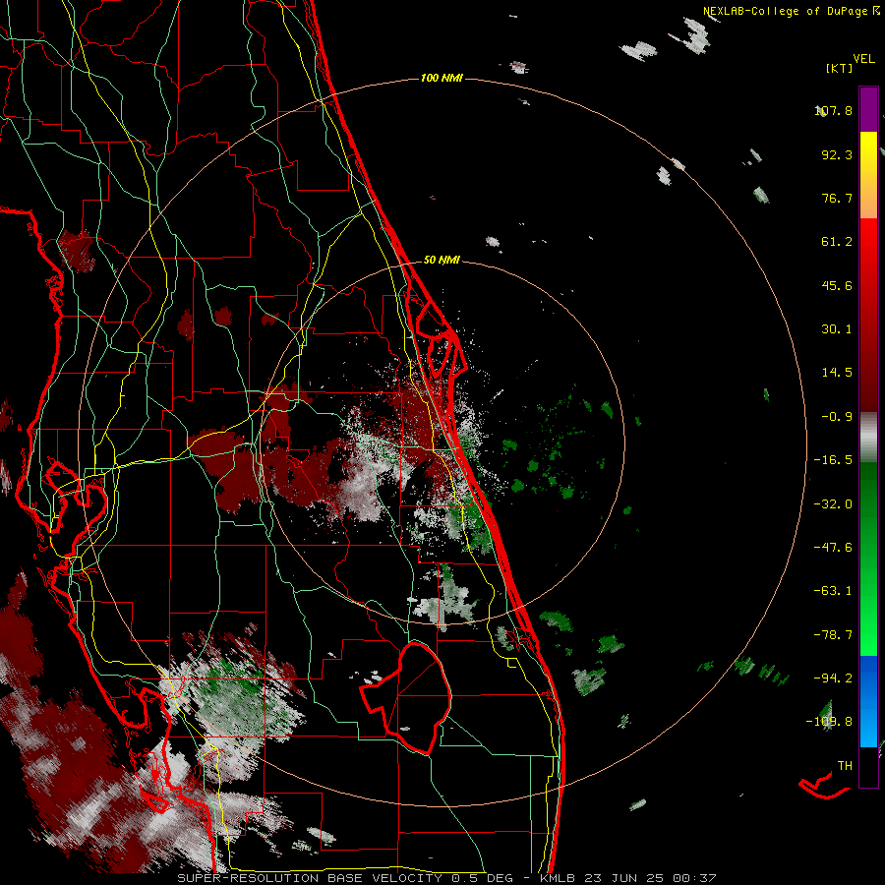The height and width of the screenshot is (885, 885).
Task: Select the 100 NMI range ring label
Action: 442,78
